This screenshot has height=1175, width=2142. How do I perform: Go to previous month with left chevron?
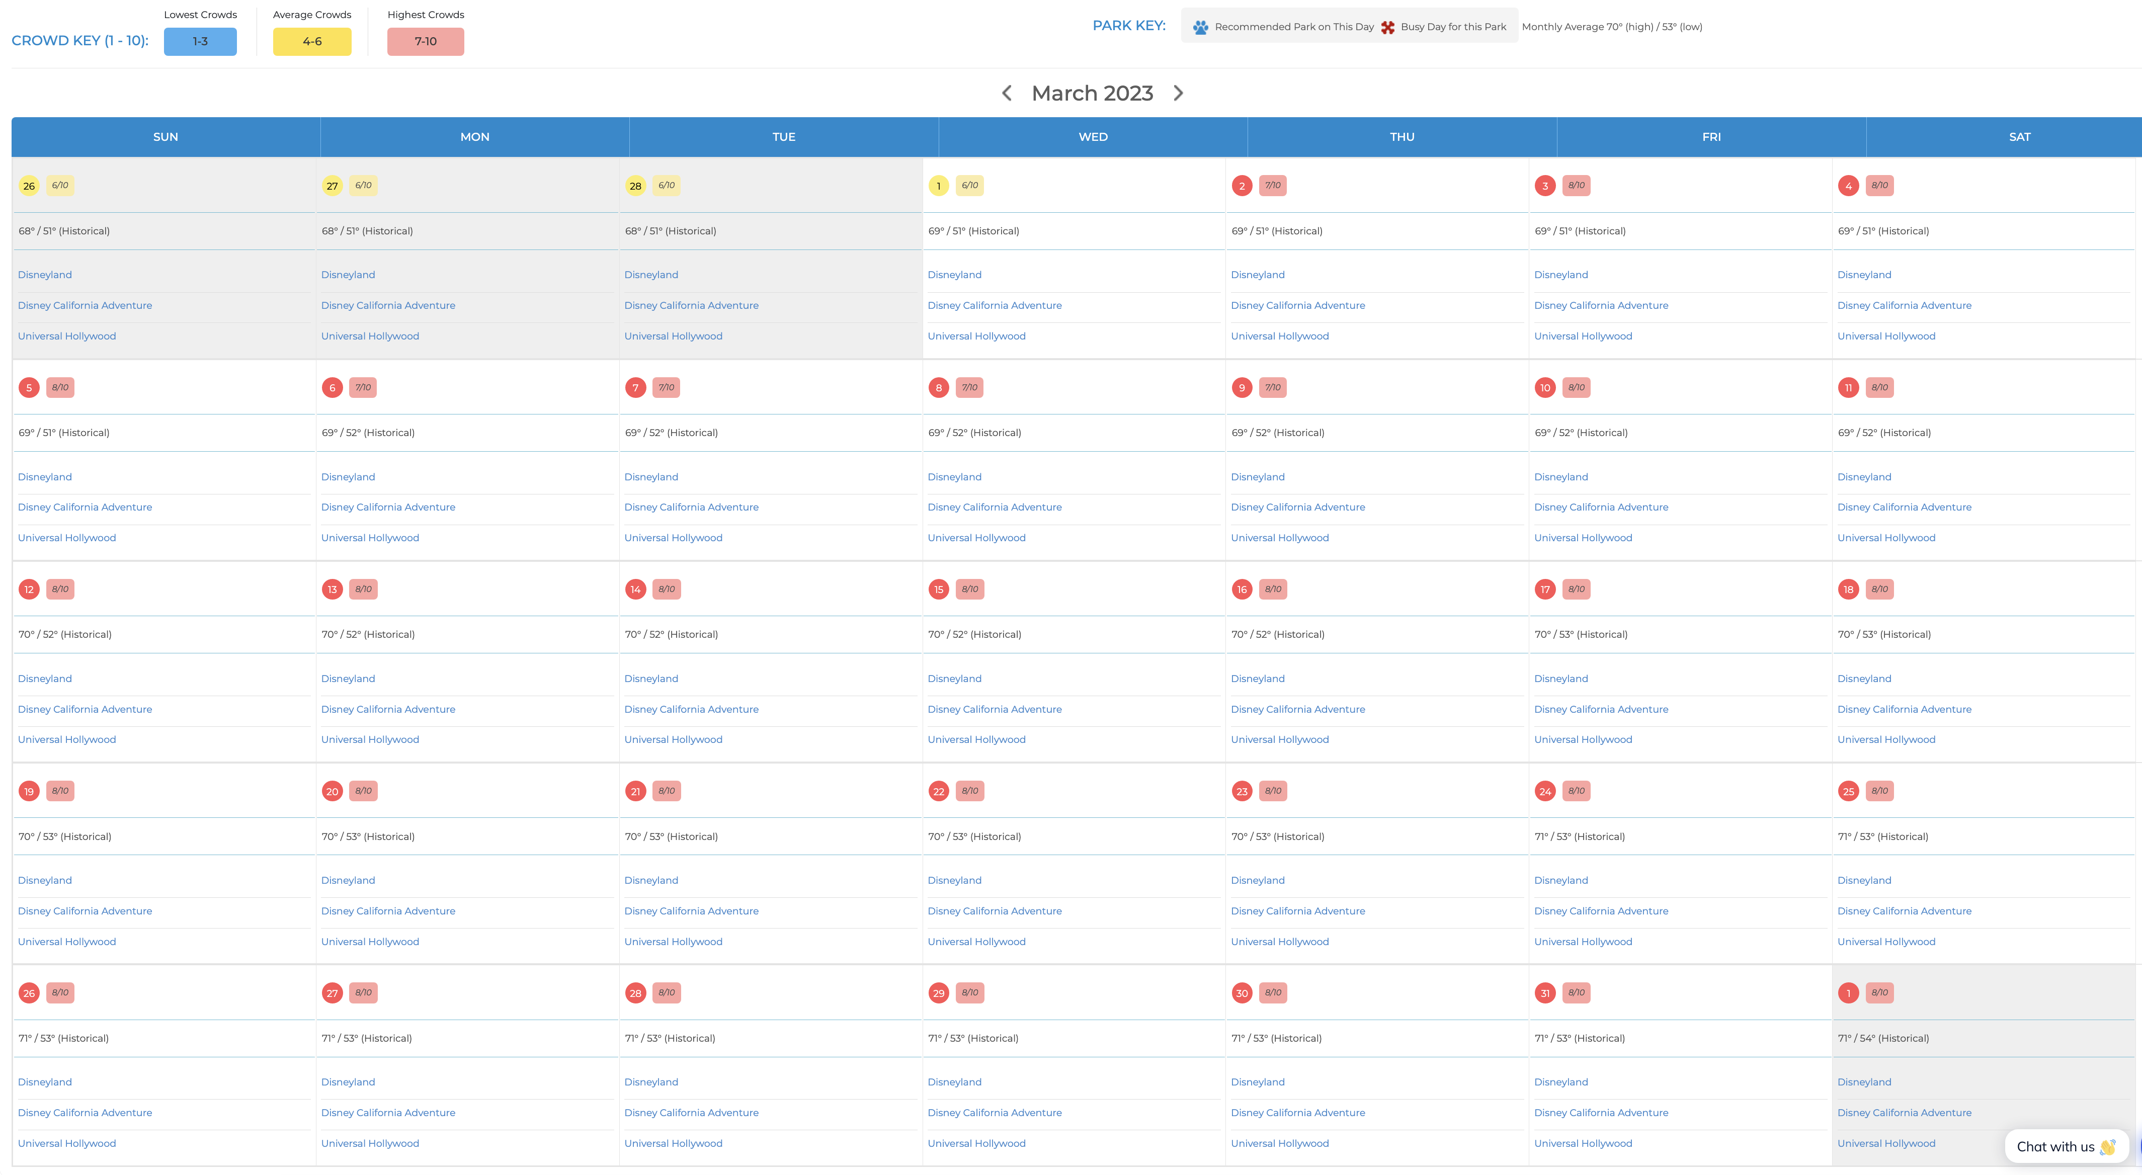point(1006,93)
